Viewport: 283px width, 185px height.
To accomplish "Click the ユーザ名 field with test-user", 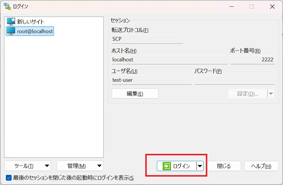I will 152,80.
